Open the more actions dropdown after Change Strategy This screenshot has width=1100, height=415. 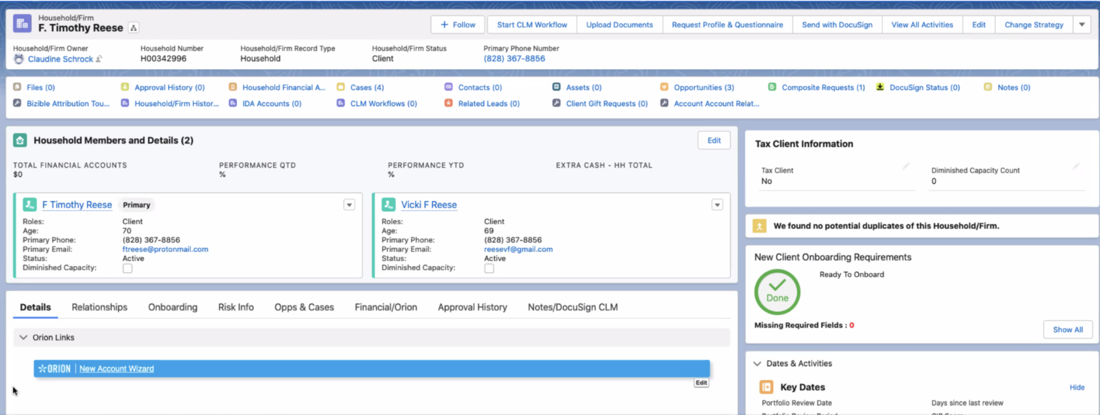1082,25
